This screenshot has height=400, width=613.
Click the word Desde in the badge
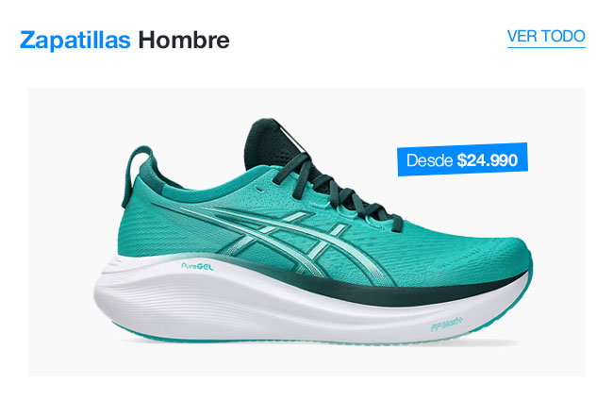429,160
